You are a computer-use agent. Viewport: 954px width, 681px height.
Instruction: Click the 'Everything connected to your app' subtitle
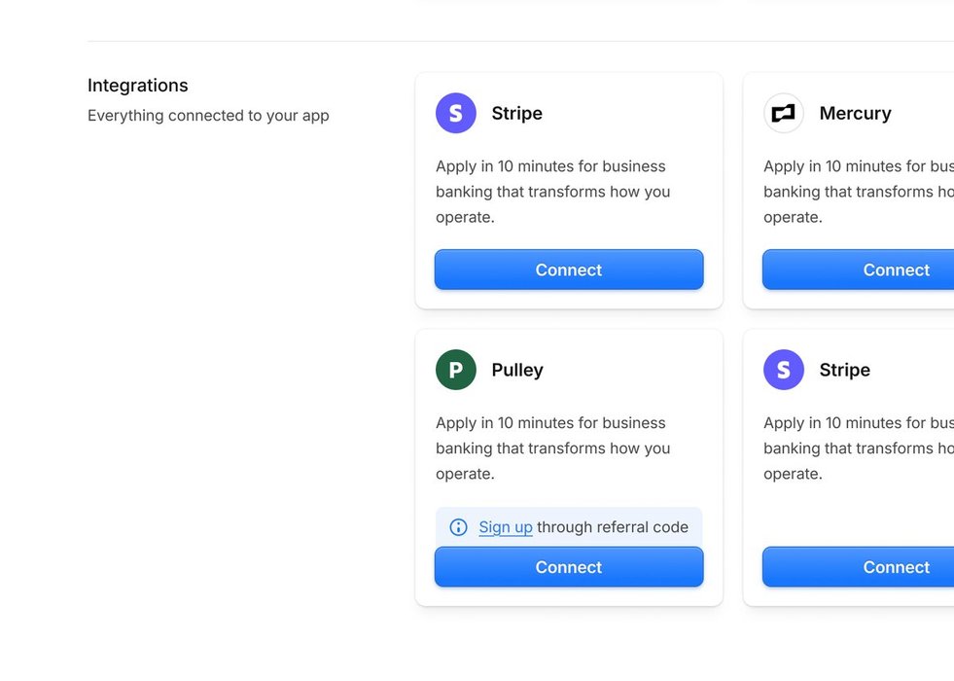[x=208, y=116]
